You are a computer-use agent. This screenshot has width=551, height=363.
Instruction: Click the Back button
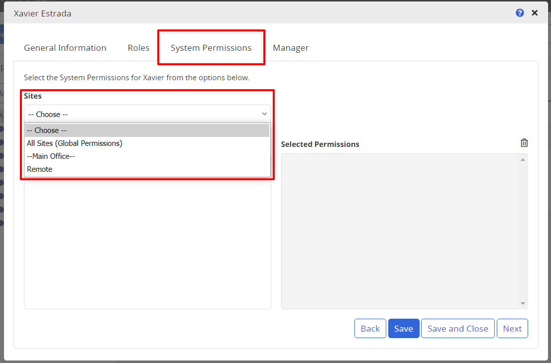pyautogui.click(x=370, y=328)
